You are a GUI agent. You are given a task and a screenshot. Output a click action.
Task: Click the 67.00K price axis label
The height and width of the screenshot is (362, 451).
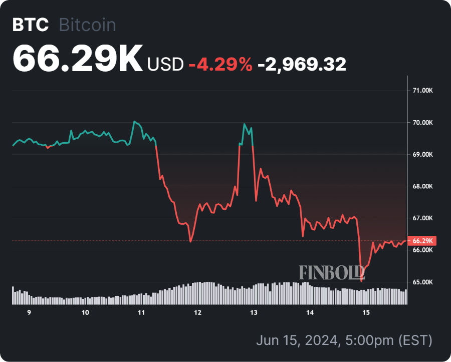tap(422, 218)
